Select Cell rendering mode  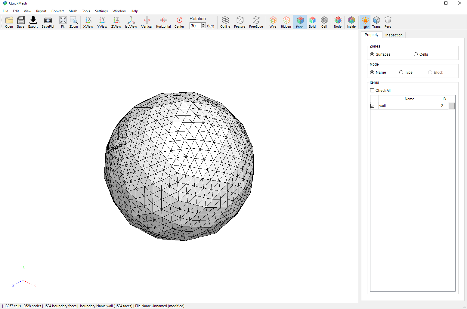324,22
